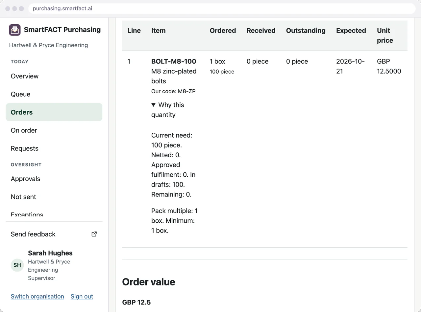The image size is (421, 312).
Task: Click the Switch organisation link
Action: tap(37, 296)
